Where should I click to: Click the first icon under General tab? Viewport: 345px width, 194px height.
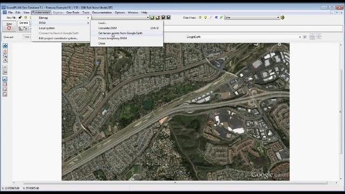coord(20,29)
